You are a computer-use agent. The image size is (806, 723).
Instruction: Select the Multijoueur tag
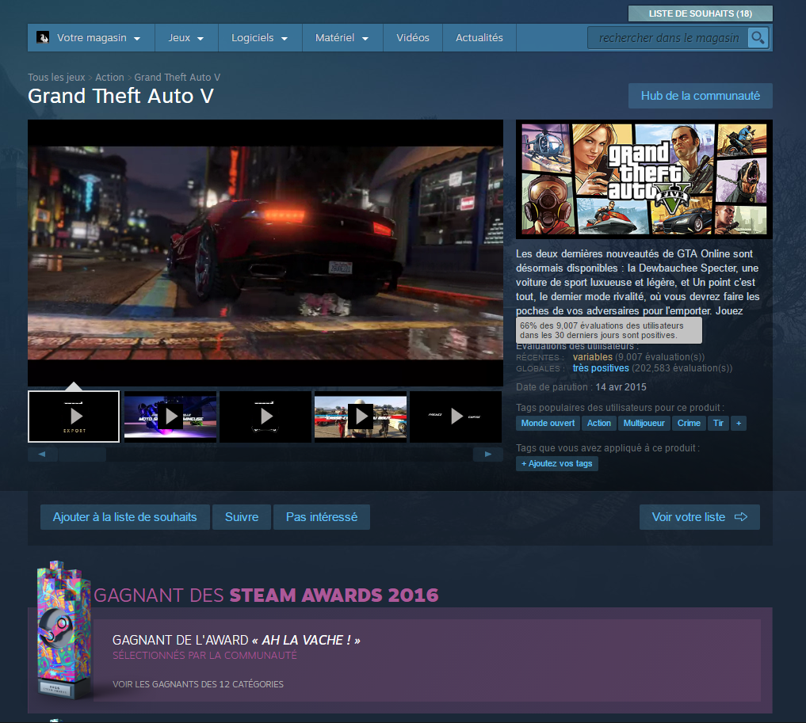644,423
